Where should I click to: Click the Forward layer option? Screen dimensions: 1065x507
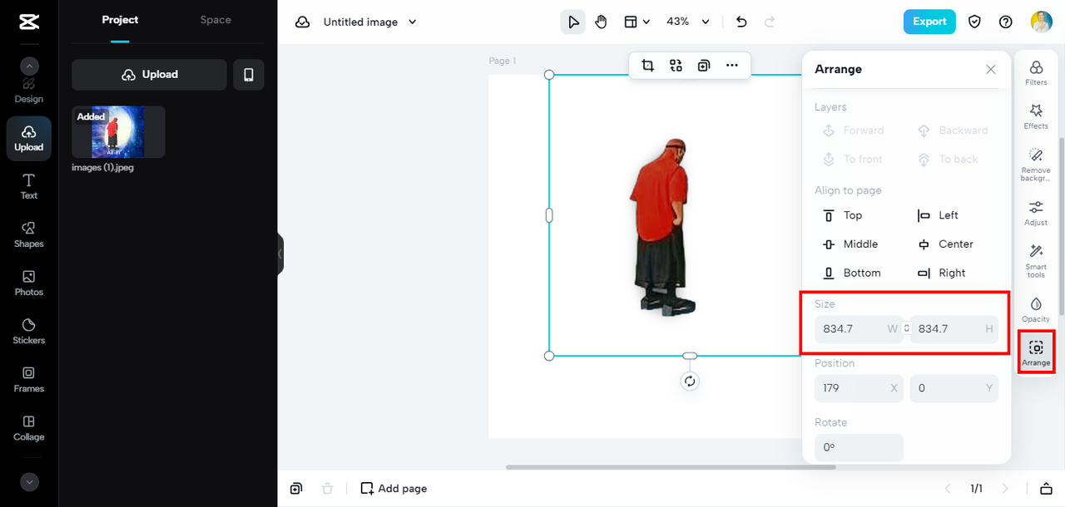click(x=853, y=130)
